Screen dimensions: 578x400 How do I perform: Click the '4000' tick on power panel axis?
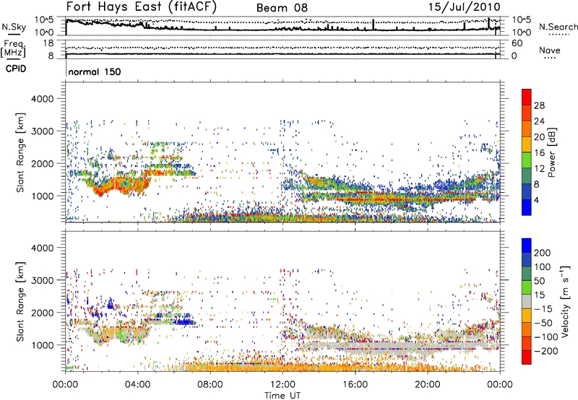pos(42,99)
